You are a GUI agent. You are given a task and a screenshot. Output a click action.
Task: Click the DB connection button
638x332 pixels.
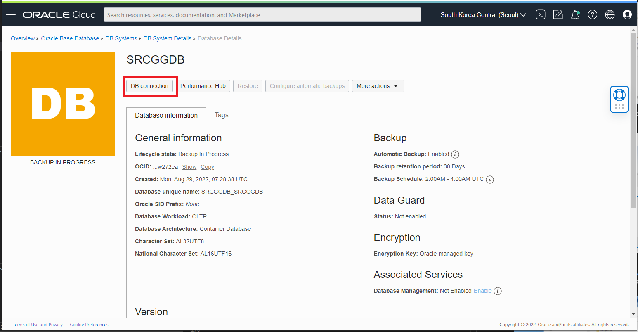click(x=150, y=86)
